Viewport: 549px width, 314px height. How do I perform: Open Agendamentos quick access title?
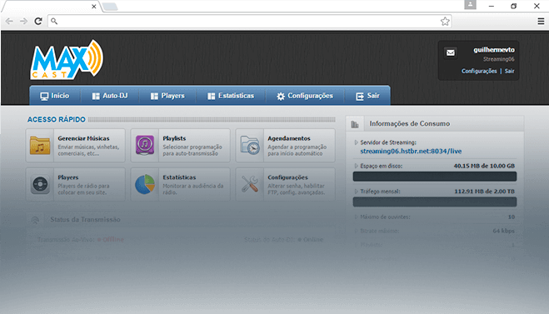pos(289,138)
